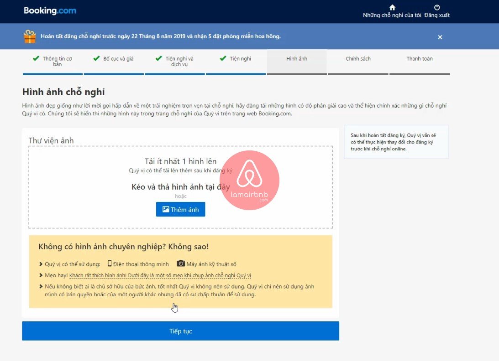This screenshot has width=499, height=361.
Task: Click the Không có hình ảnh chuyên nghiệp heading
Action: tap(123, 247)
